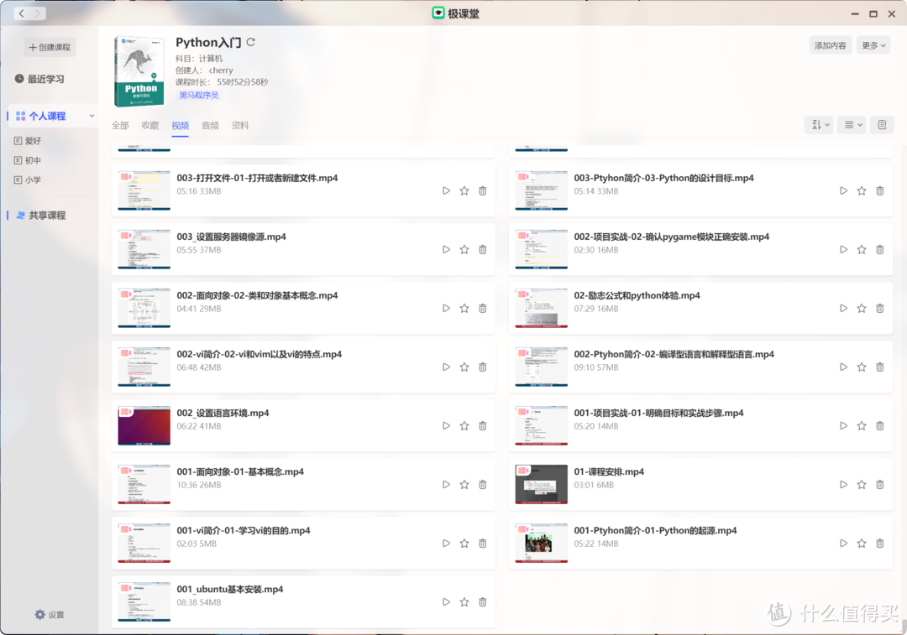Image resolution: width=907 pixels, height=635 pixels.
Task: Switch to the 收藏 tab
Action: 149,124
